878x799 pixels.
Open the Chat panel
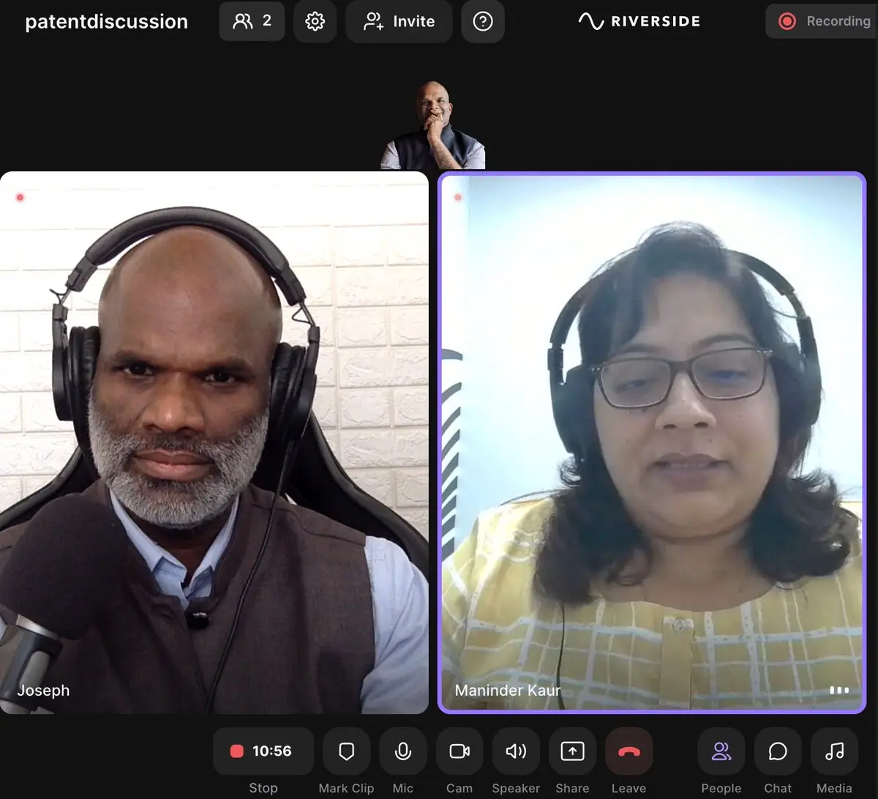coord(778,751)
